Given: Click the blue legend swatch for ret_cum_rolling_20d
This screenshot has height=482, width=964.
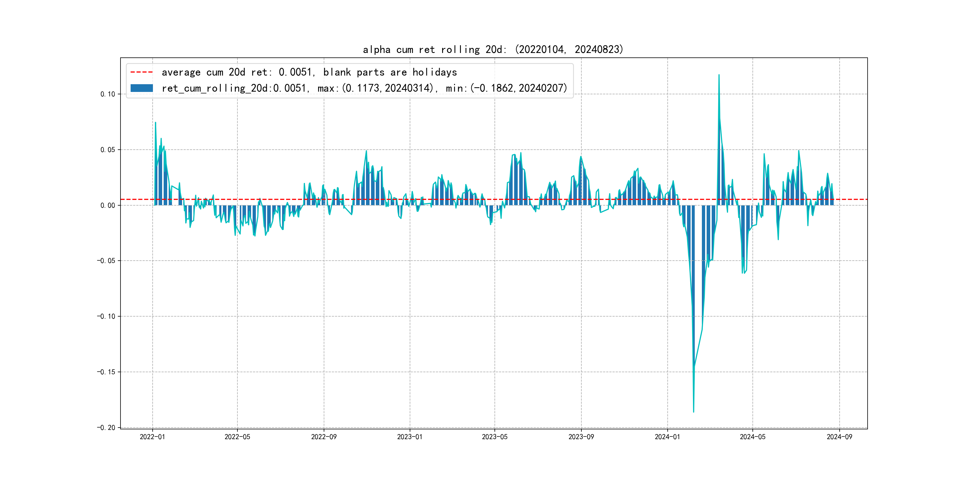Looking at the screenshot, I should pos(141,88).
